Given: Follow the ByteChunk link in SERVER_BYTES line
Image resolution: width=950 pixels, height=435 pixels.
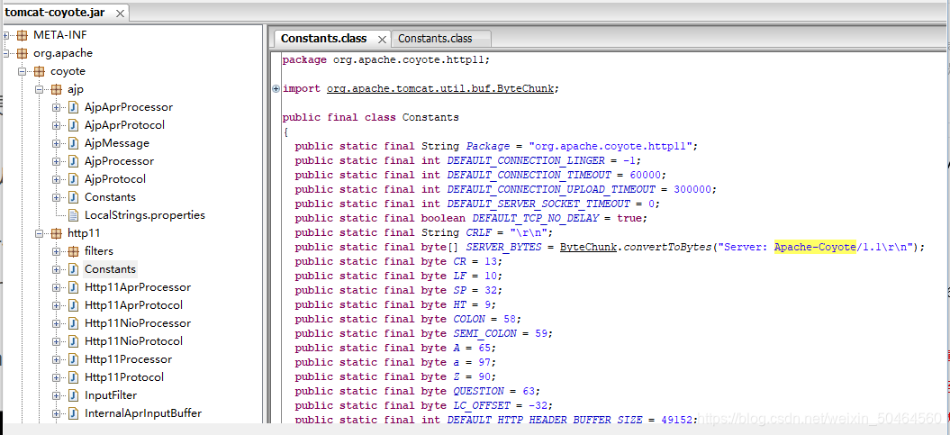Looking at the screenshot, I should tap(588, 247).
